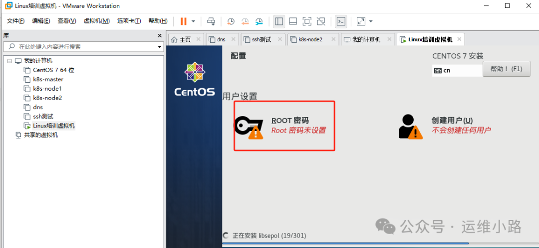The image size is (539, 248).
Task: Click the 创建用户 person icon
Action: click(x=410, y=126)
